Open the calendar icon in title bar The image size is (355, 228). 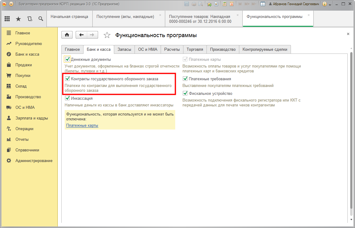tap(231, 4)
